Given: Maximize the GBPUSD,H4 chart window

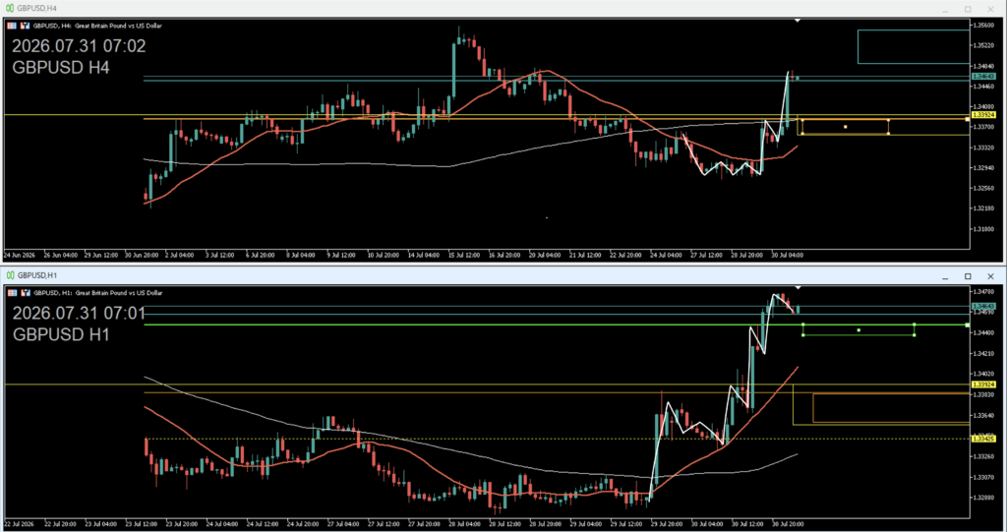Looking at the screenshot, I should (x=968, y=9).
